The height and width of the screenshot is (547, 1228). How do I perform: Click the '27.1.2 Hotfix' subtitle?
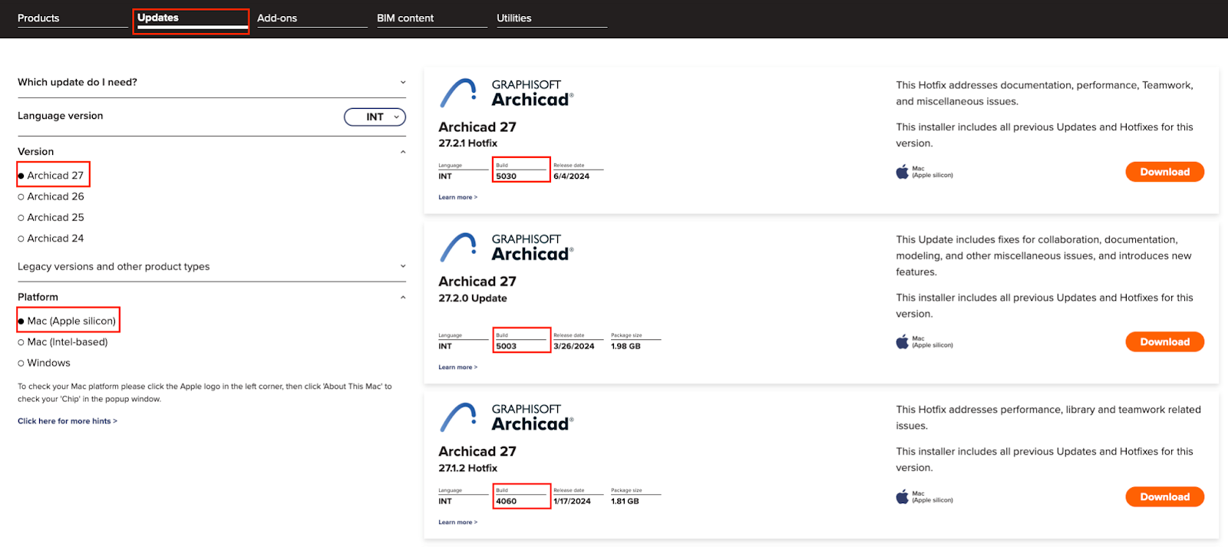pyautogui.click(x=467, y=469)
